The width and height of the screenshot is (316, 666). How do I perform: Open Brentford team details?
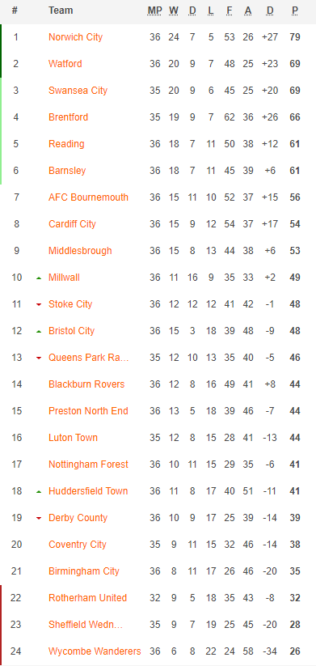68,117
